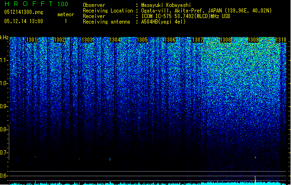Click the 1309 time marker
This screenshot has width=291, height=185.
coord(253,40)
